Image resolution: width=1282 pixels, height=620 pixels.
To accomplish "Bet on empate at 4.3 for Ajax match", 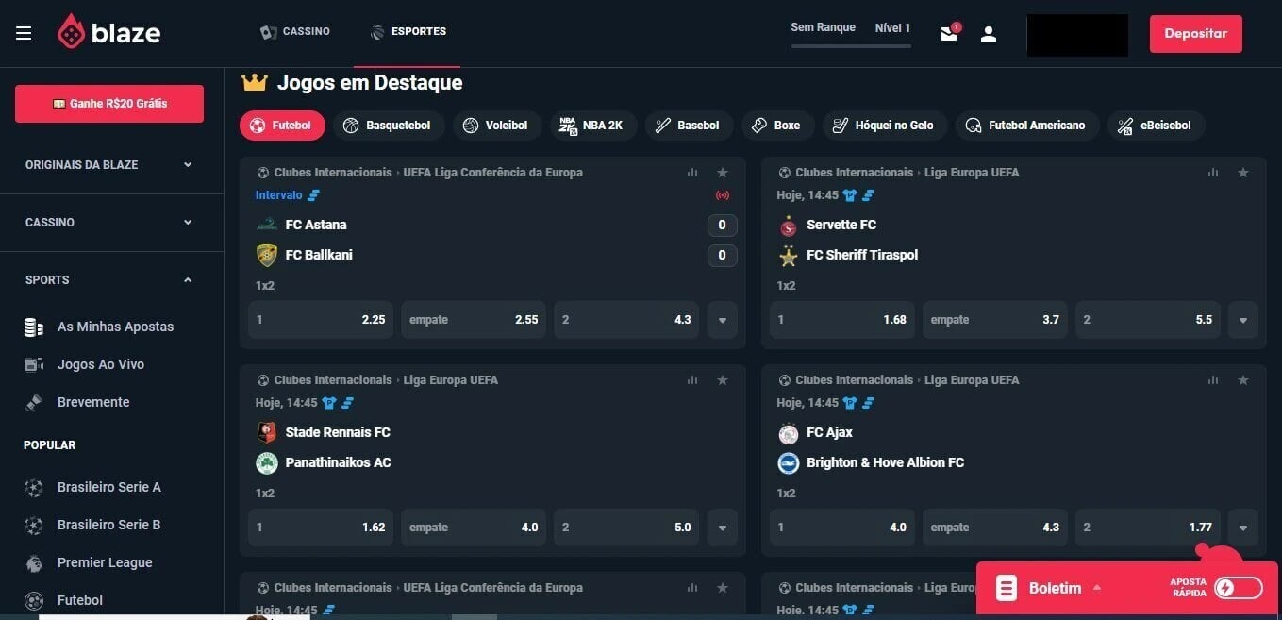I will (995, 528).
